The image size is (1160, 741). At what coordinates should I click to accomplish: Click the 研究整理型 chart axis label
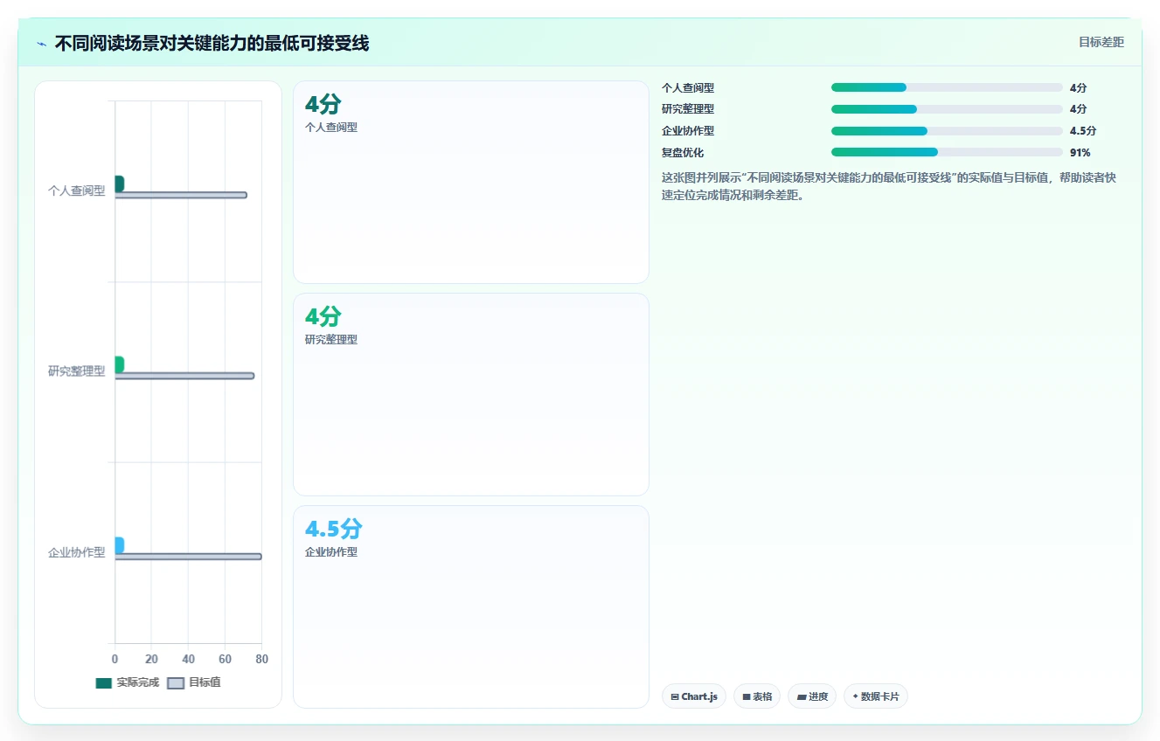coord(76,371)
